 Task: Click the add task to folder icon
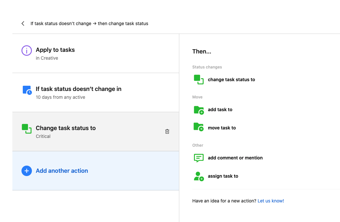[x=198, y=110]
